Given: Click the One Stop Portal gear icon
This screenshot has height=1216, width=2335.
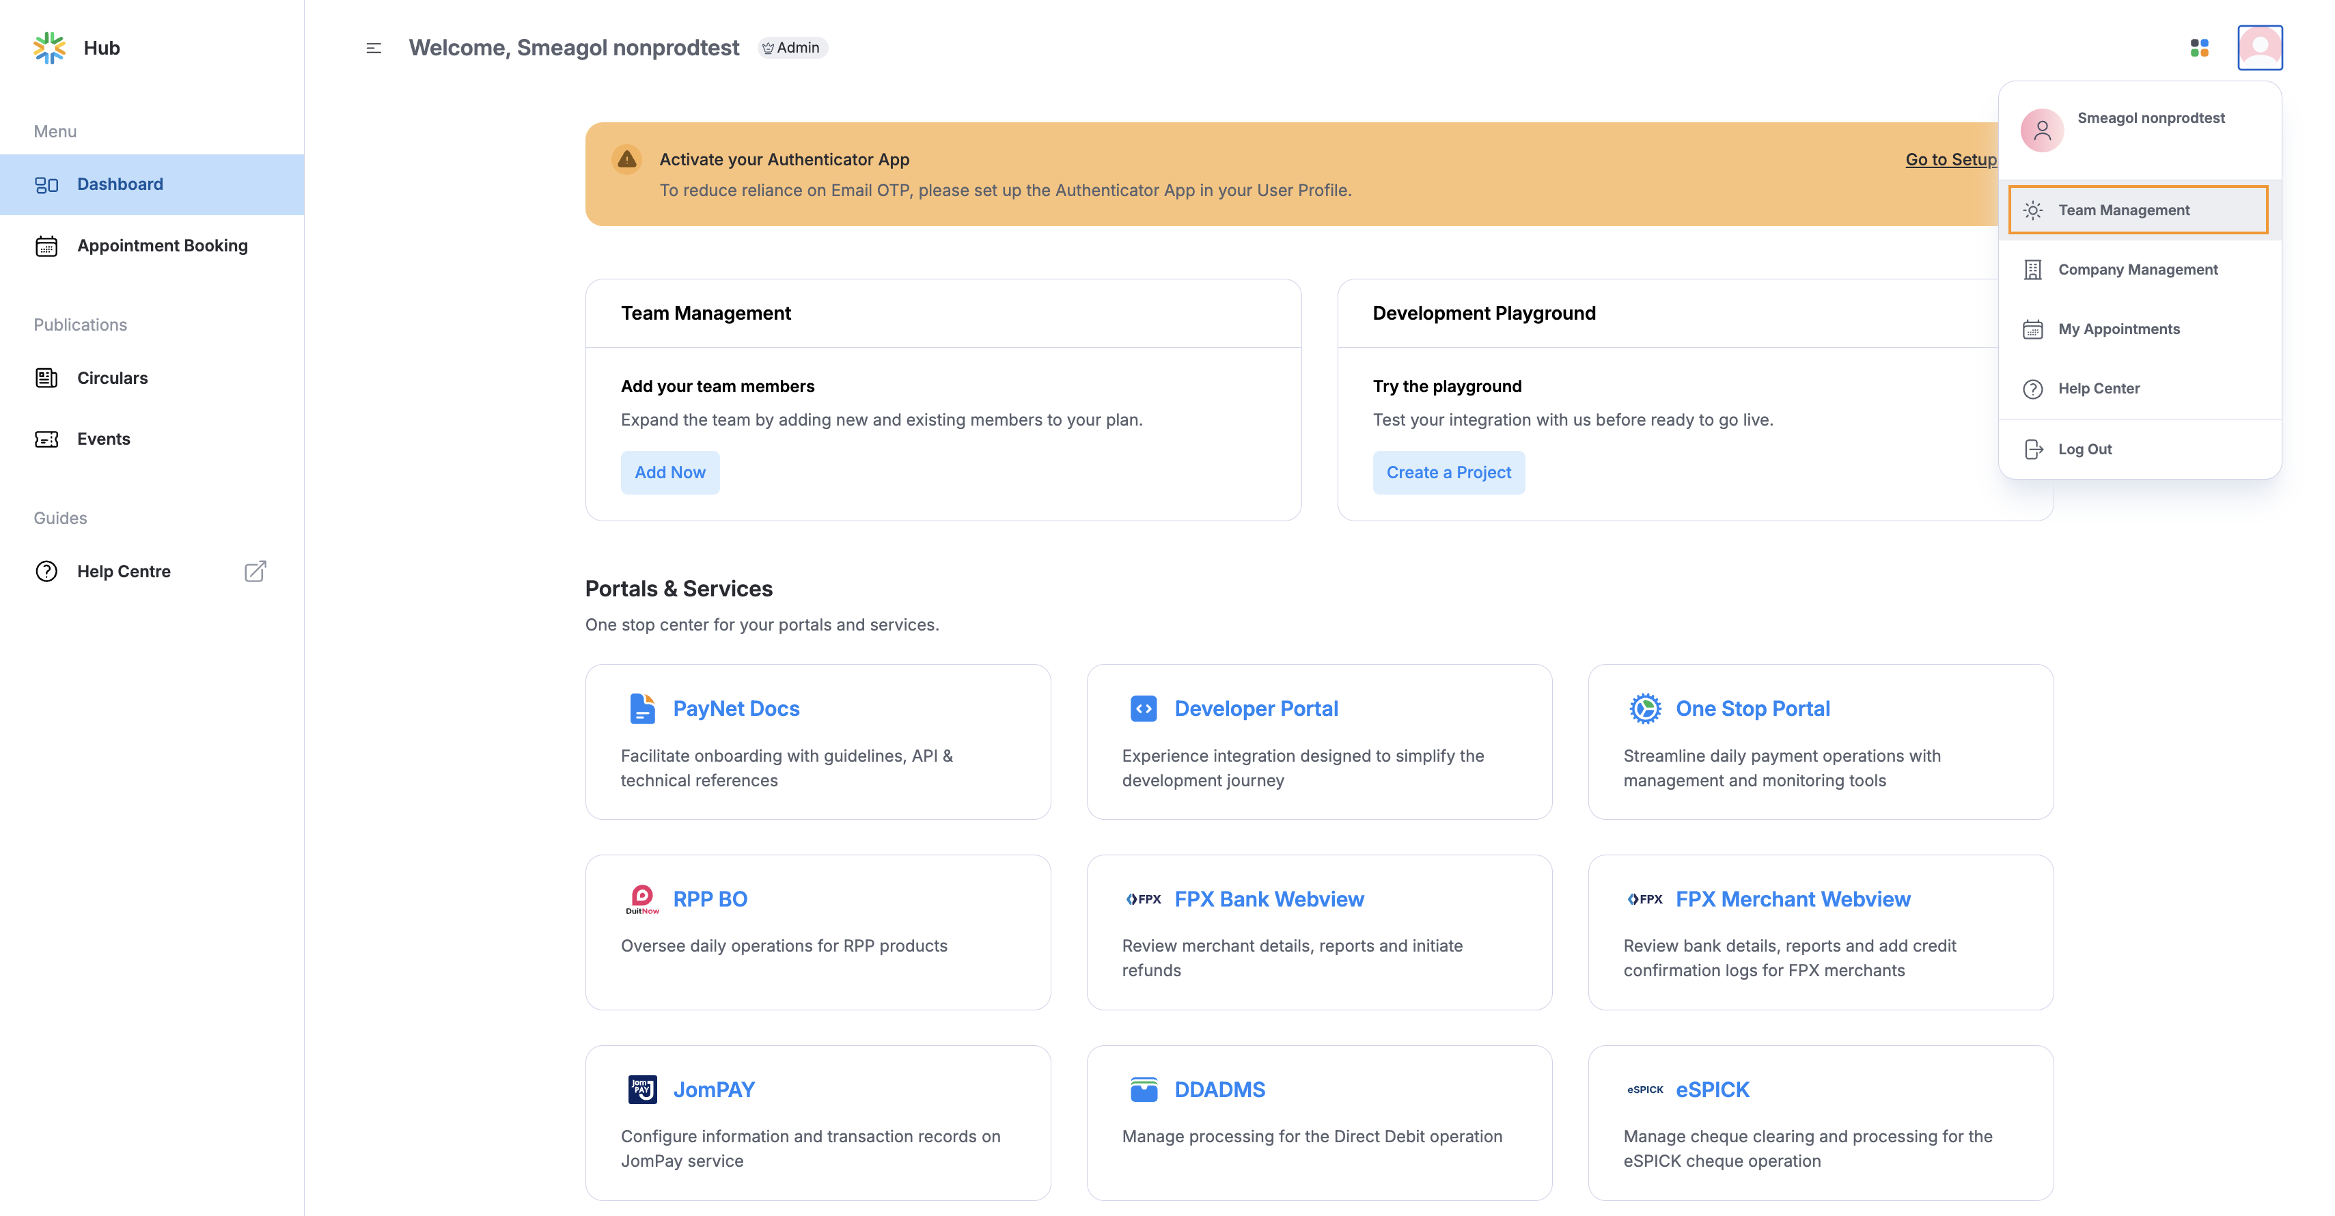Looking at the screenshot, I should click(x=1644, y=708).
